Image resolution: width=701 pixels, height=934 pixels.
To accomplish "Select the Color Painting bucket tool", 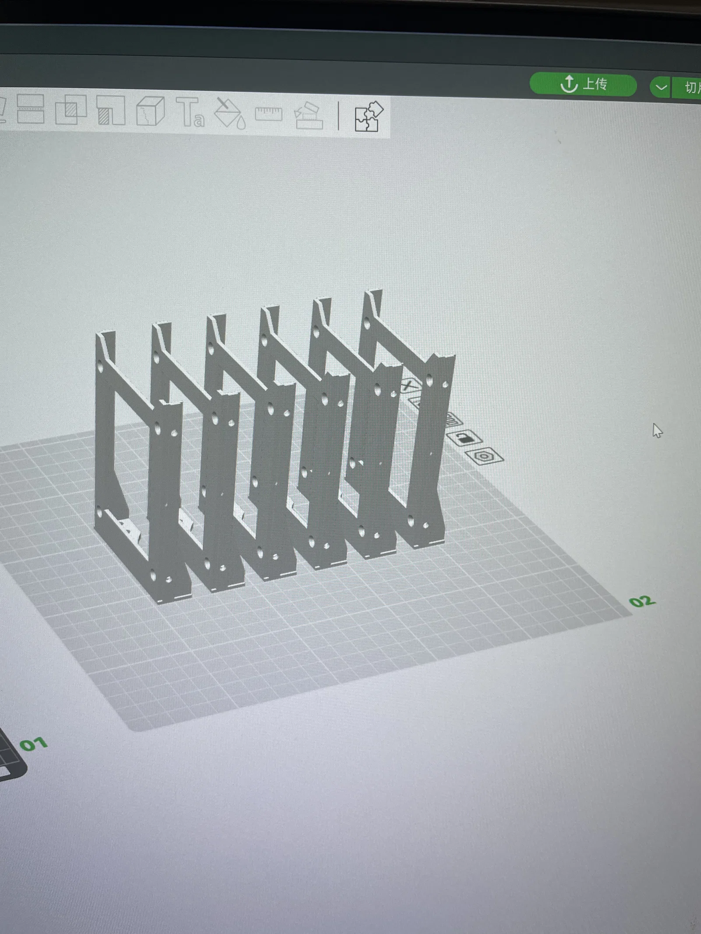I will pos(229,113).
